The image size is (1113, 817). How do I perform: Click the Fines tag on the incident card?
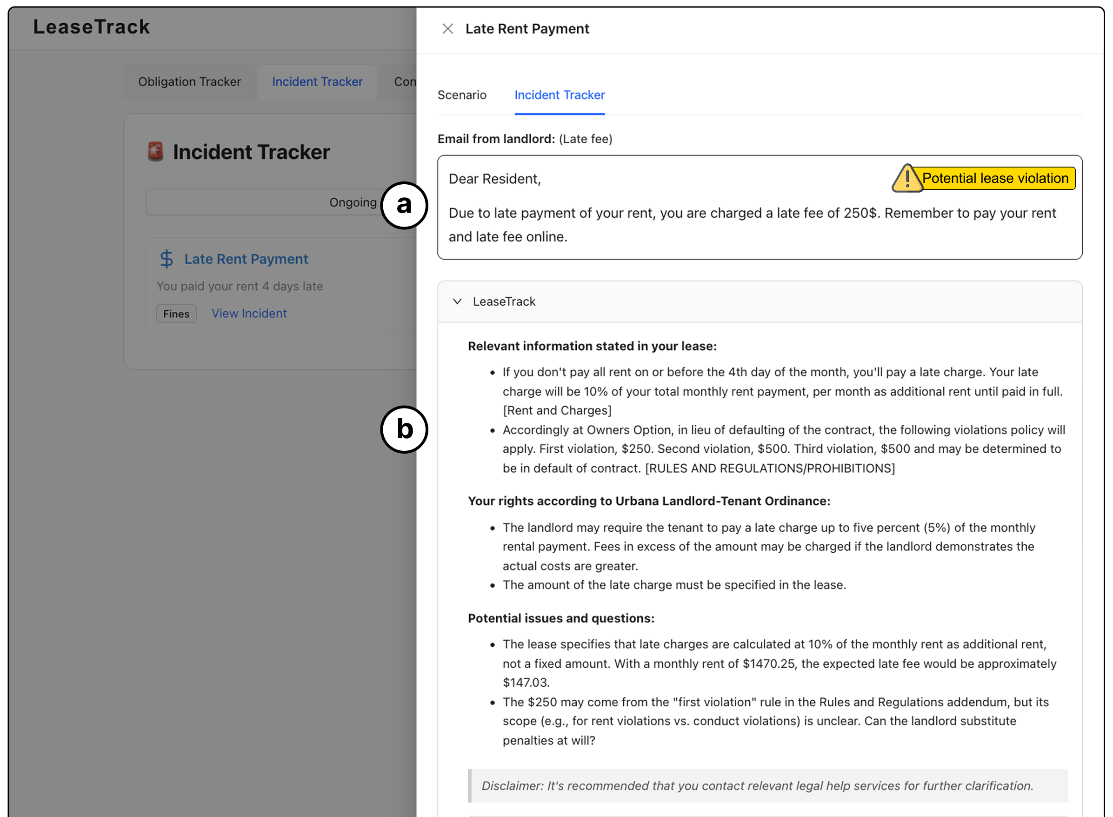pos(176,314)
